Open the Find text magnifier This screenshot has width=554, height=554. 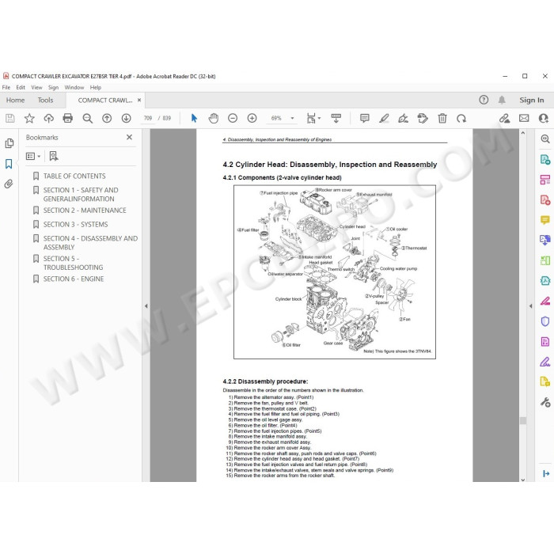(x=87, y=119)
